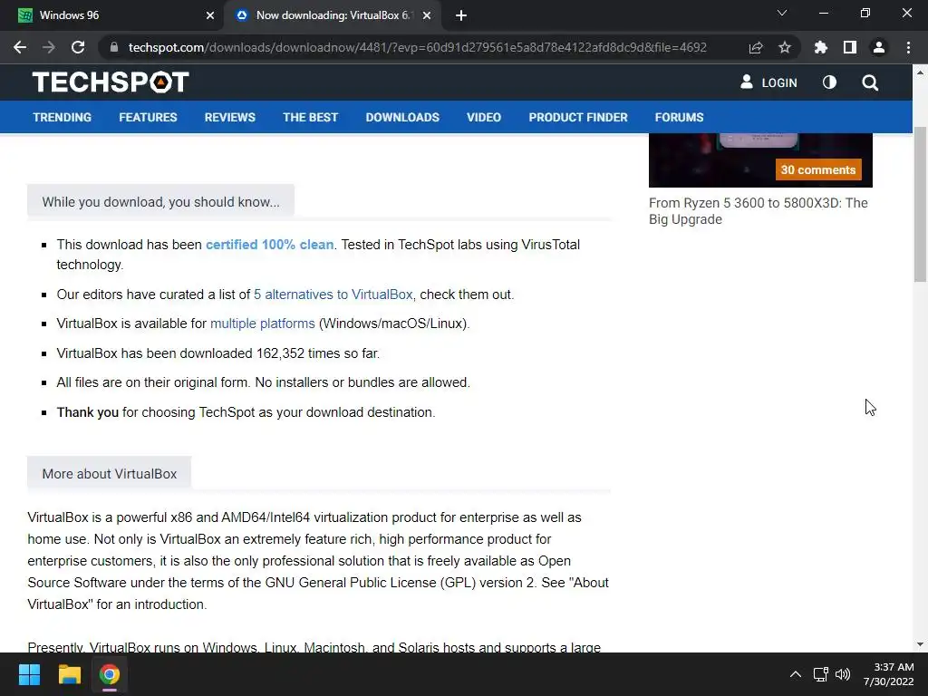Open Chrome's three-dot menu
Image resolution: width=928 pixels, height=696 pixels.
point(908,47)
